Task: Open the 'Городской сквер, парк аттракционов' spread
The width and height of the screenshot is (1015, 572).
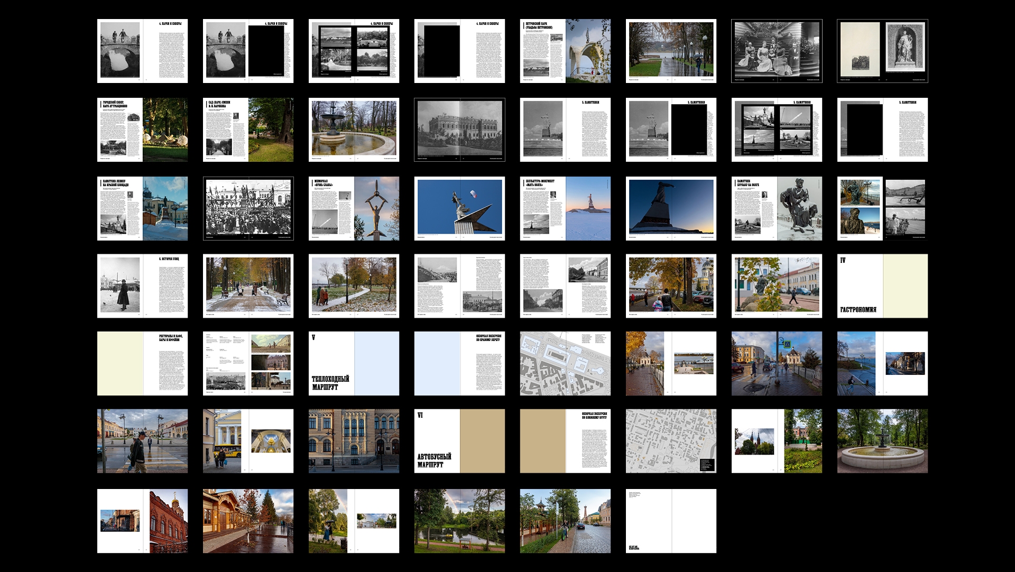Action: [142, 130]
